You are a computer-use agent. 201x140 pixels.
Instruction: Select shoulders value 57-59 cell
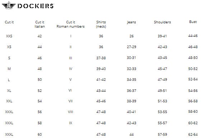pos(162,135)
